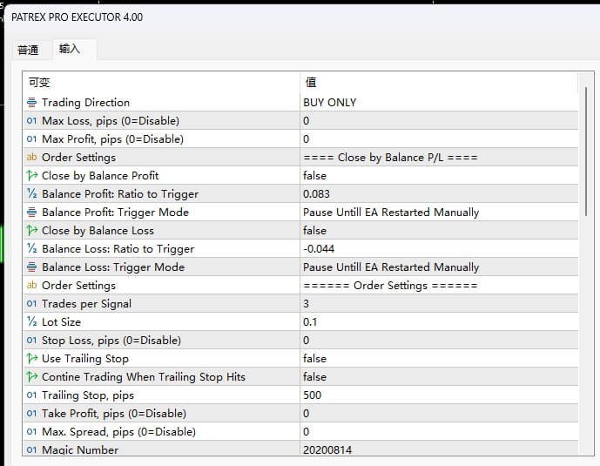Click the Take Profit integer icon
Image resolution: width=600 pixels, height=466 pixels.
tap(31, 414)
